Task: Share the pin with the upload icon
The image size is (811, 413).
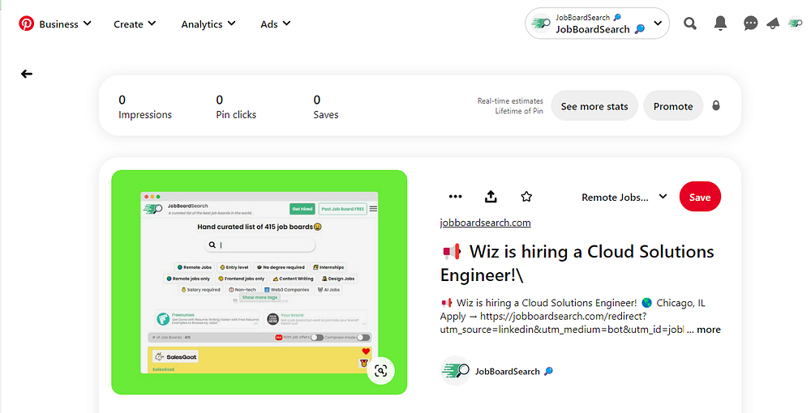Action: click(491, 197)
